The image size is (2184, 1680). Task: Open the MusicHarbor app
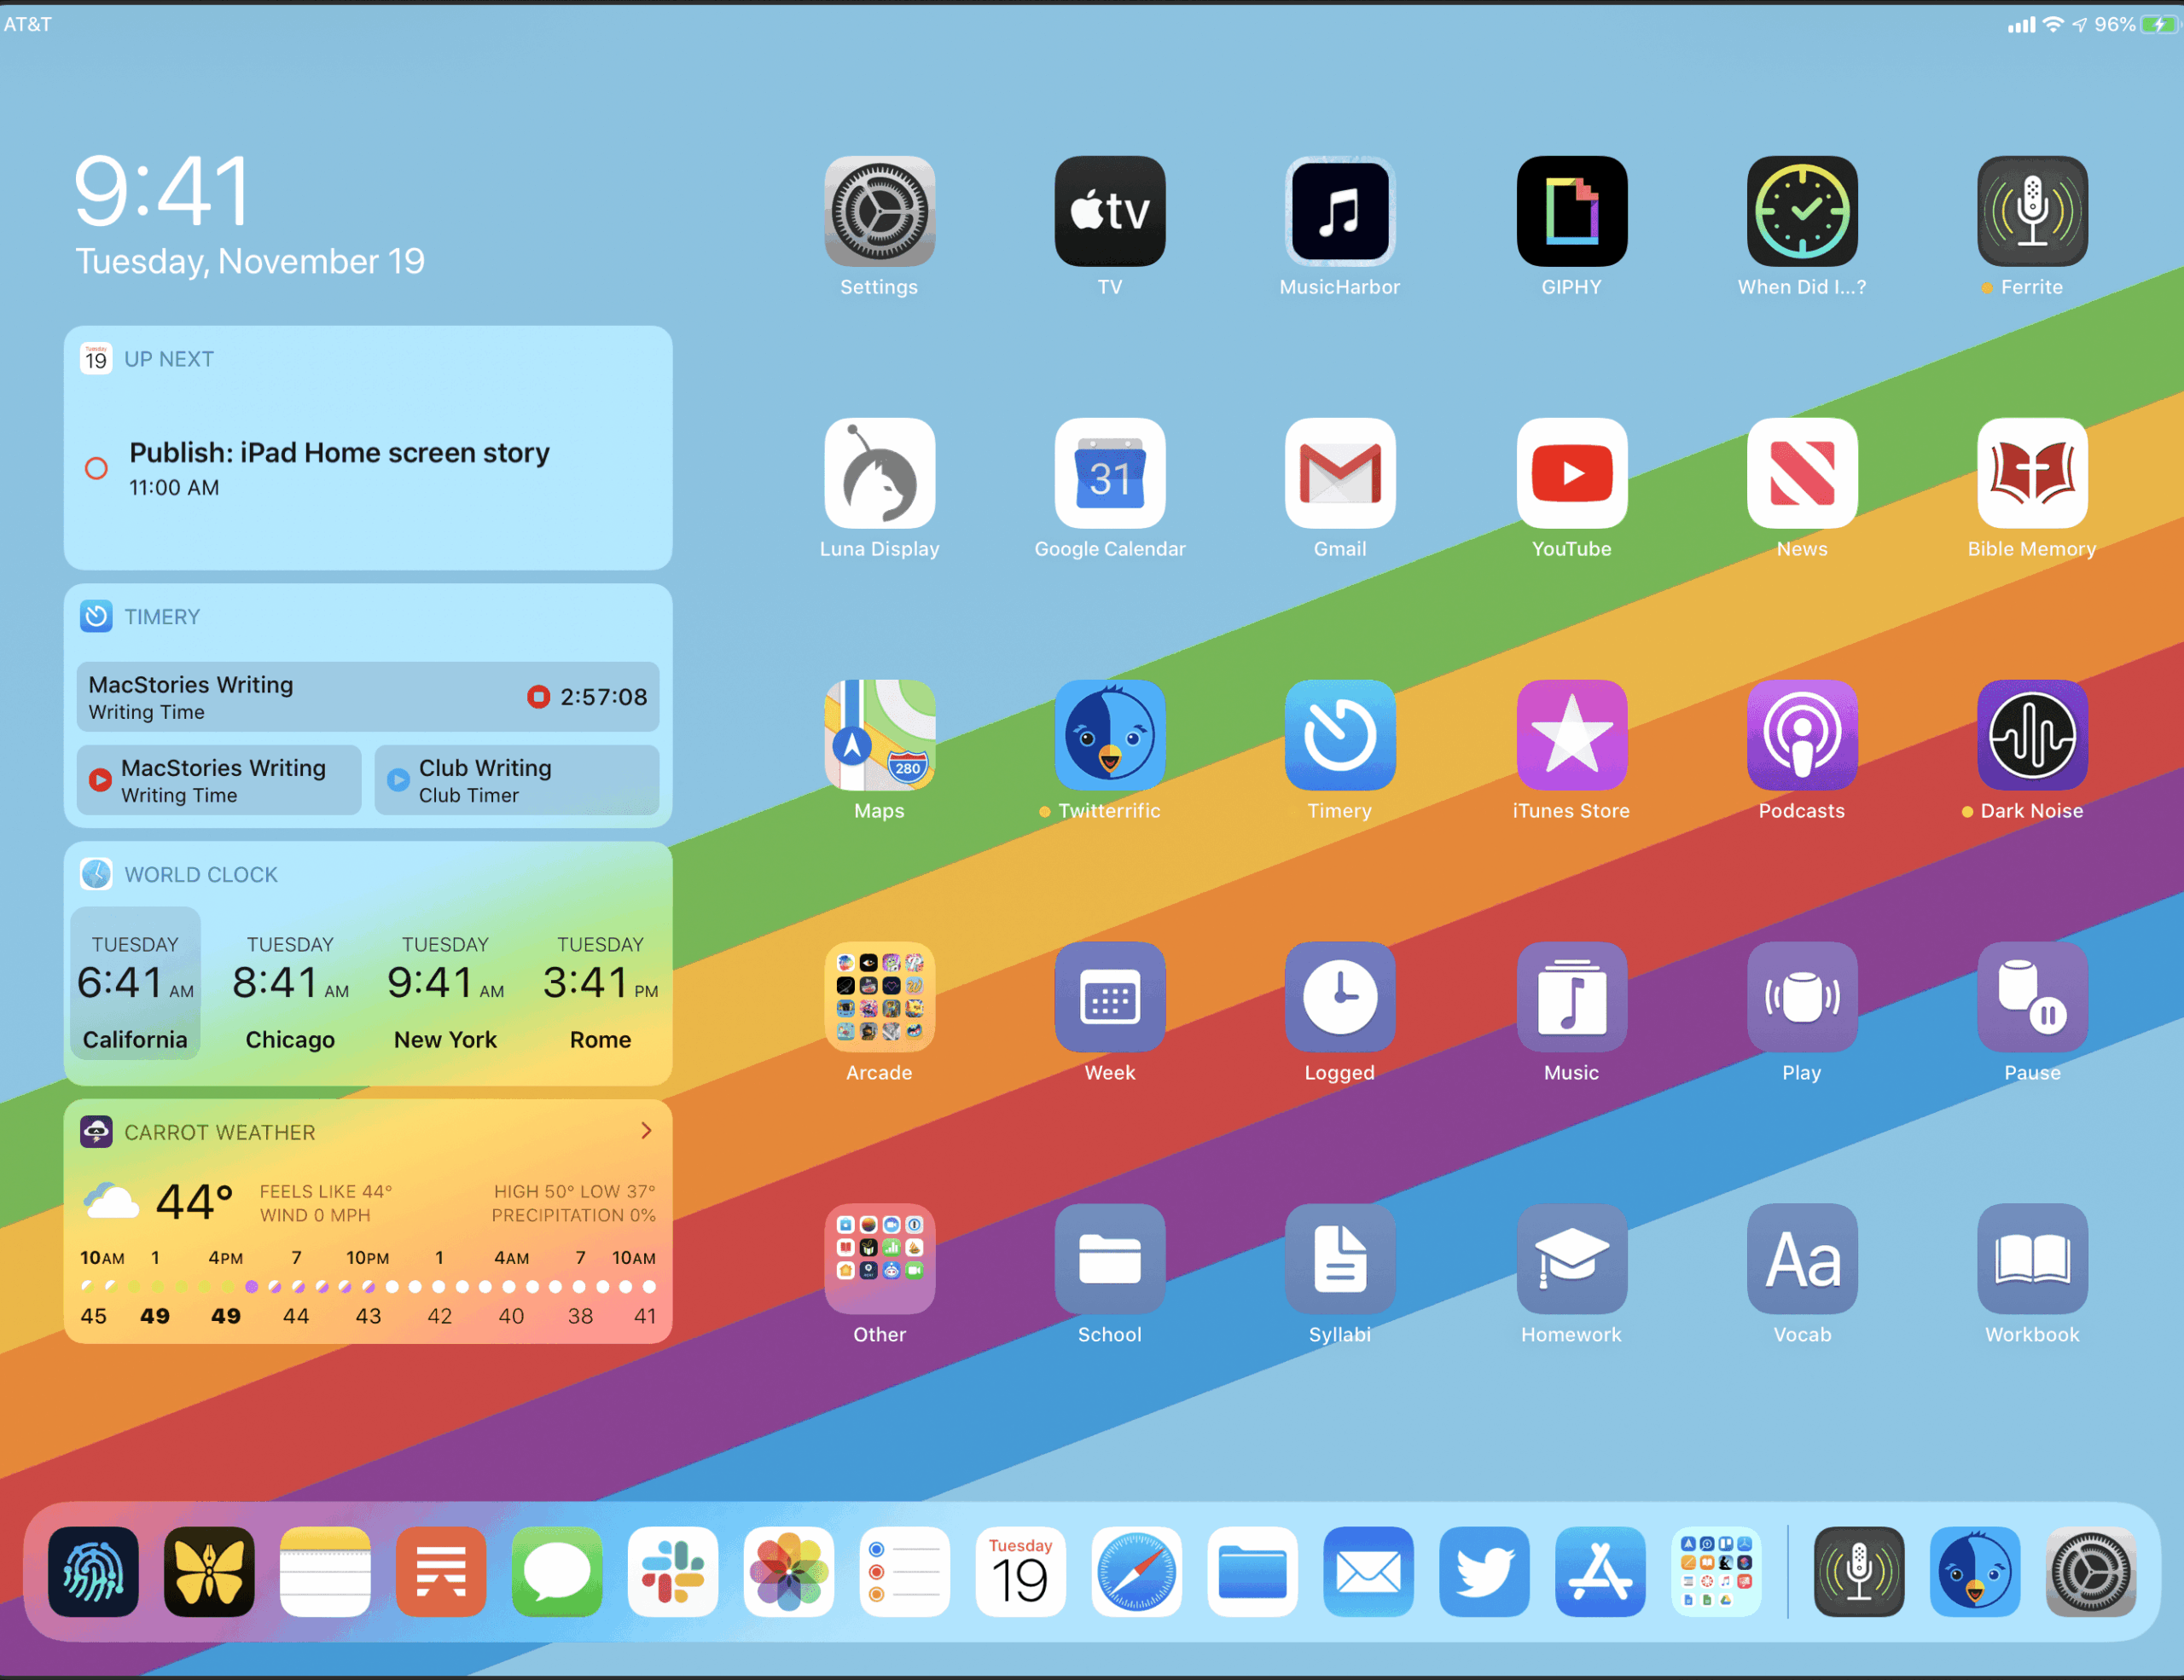pos(1339,211)
